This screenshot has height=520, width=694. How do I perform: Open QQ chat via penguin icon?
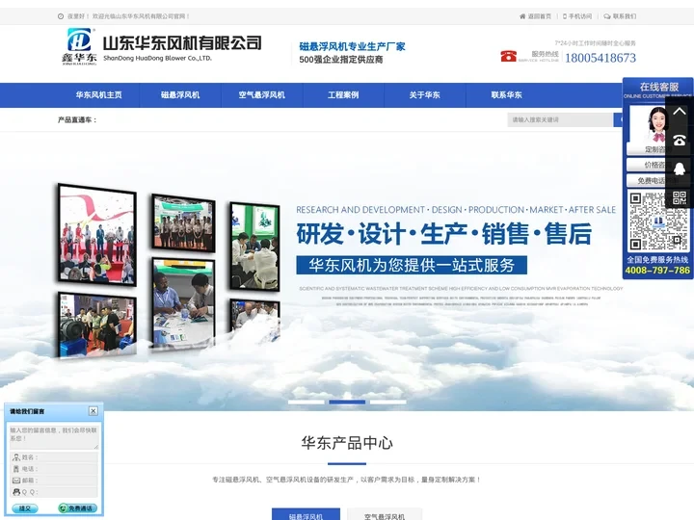tap(680, 169)
